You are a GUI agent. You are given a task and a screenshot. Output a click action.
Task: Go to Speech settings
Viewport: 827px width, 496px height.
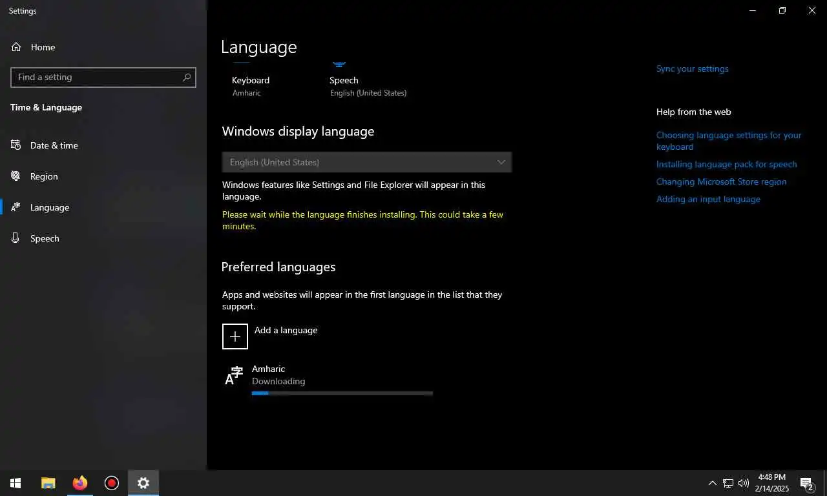click(x=103, y=238)
